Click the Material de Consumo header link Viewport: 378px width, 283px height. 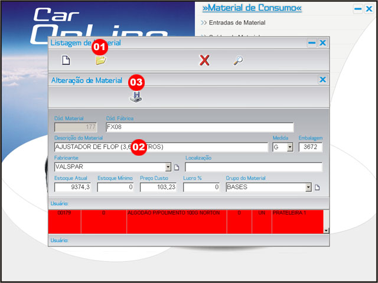(x=252, y=8)
